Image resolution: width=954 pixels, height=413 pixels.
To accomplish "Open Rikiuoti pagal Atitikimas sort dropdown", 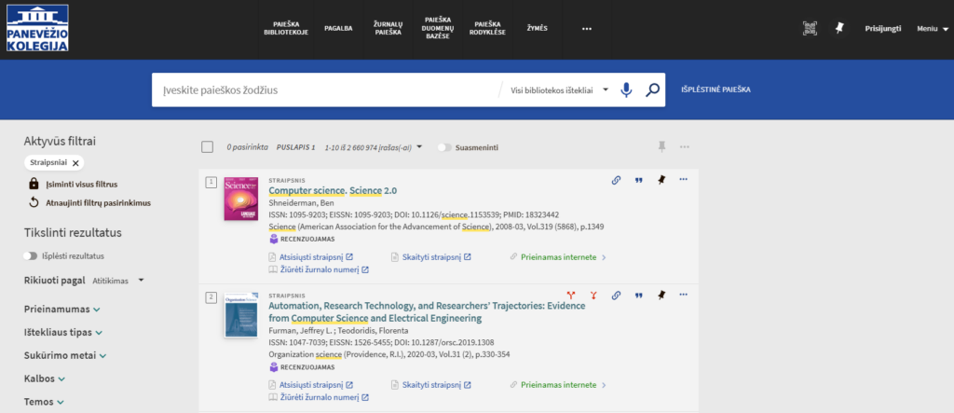I will point(118,280).
